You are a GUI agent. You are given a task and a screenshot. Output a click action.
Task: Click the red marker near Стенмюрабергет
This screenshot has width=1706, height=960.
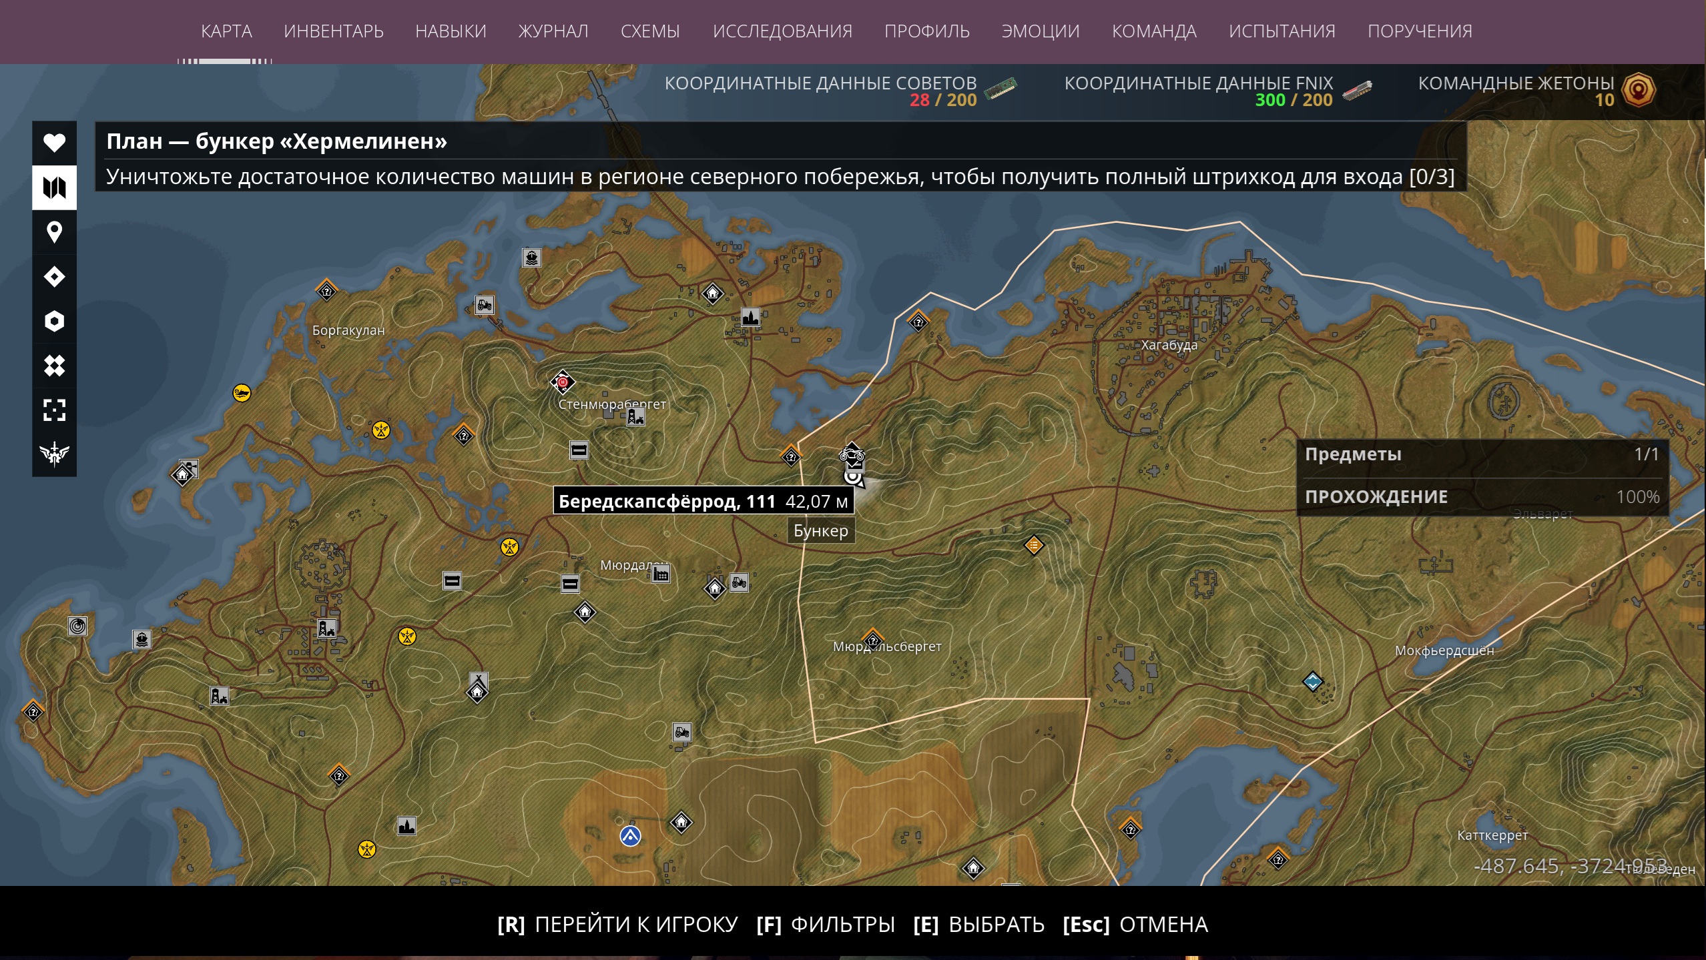tap(563, 382)
